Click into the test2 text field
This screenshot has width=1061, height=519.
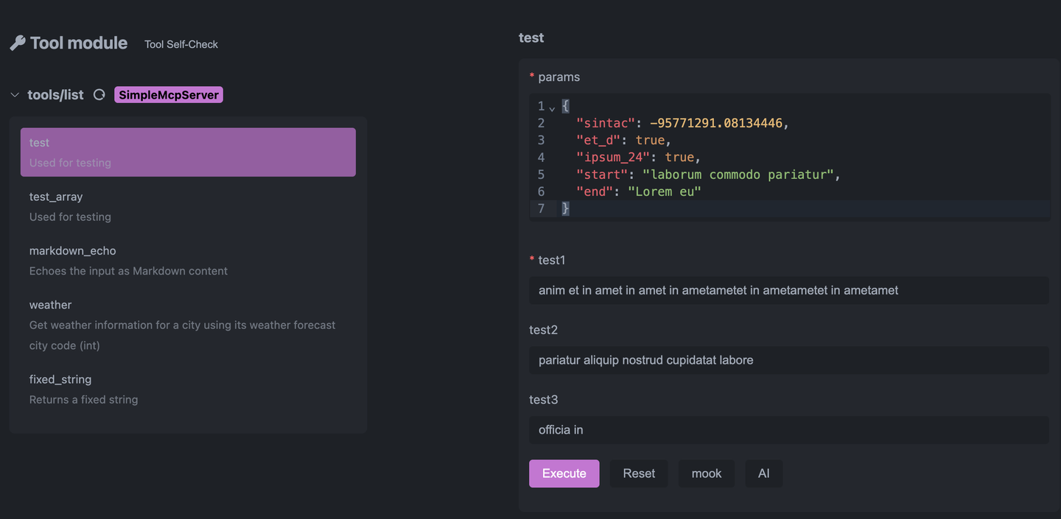click(x=789, y=360)
